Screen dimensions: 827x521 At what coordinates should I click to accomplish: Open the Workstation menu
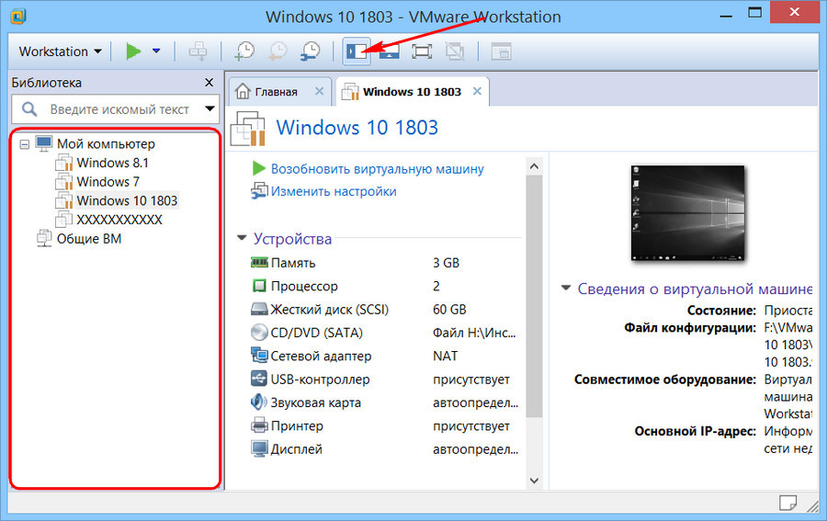60,51
